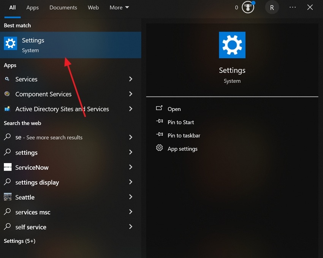Image resolution: width=323 pixels, height=258 pixels.
Task: Open the ellipsis options menu
Action: coord(292,7)
